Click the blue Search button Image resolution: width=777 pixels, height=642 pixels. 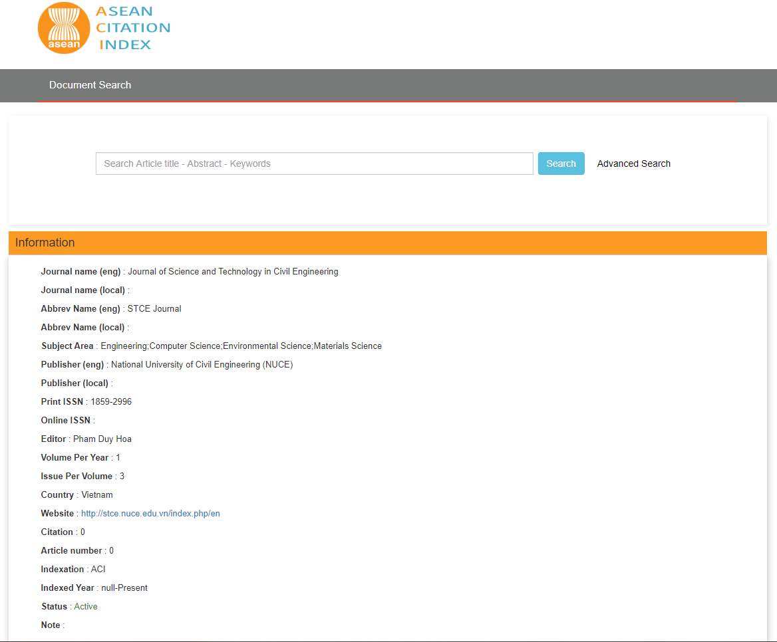click(x=561, y=163)
